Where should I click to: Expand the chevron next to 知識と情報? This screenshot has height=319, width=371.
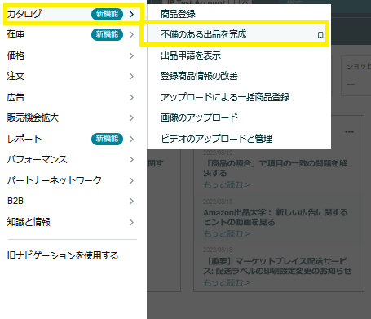[132, 222]
